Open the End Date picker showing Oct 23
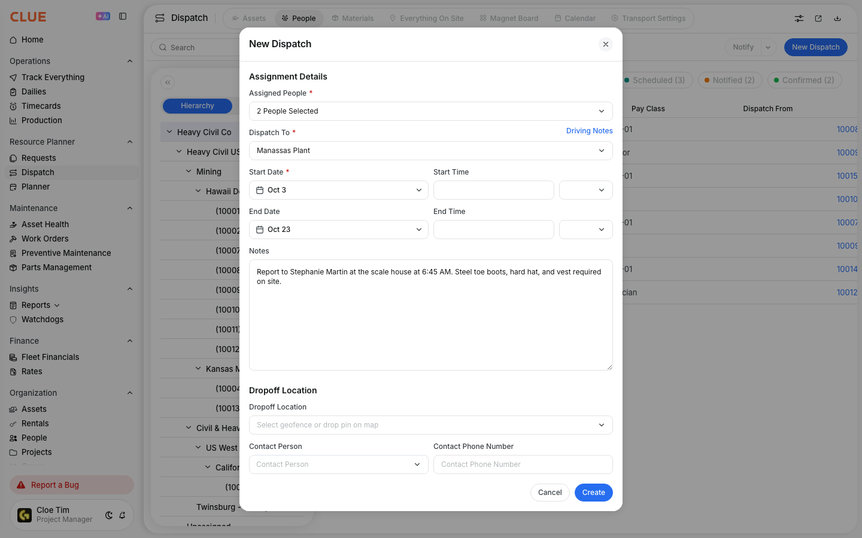The image size is (862, 538). [x=339, y=230]
